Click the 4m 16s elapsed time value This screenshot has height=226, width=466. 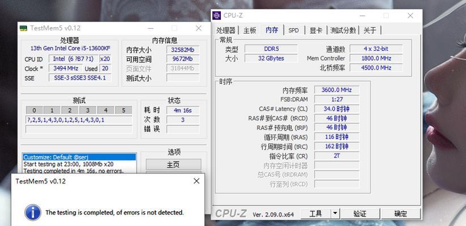183,110
